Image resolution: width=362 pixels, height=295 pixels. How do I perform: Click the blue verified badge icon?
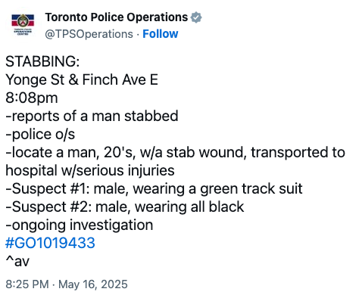tap(196, 17)
